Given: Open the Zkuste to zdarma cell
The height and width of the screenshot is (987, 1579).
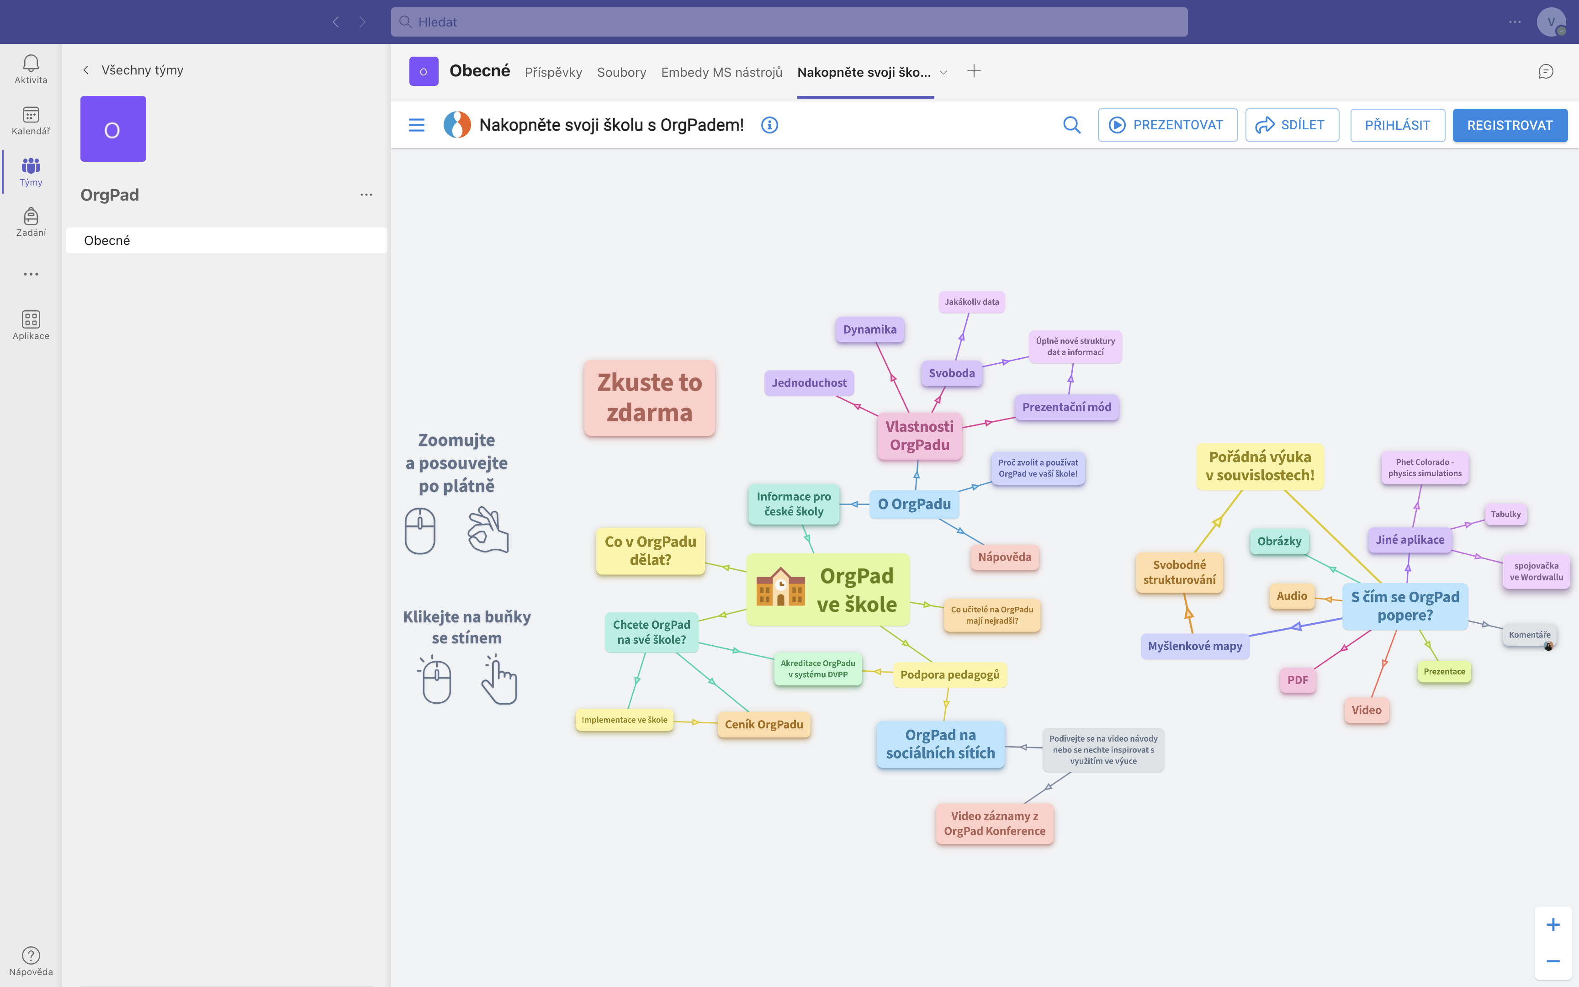Looking at the screenshot, I should click(649, 398).
